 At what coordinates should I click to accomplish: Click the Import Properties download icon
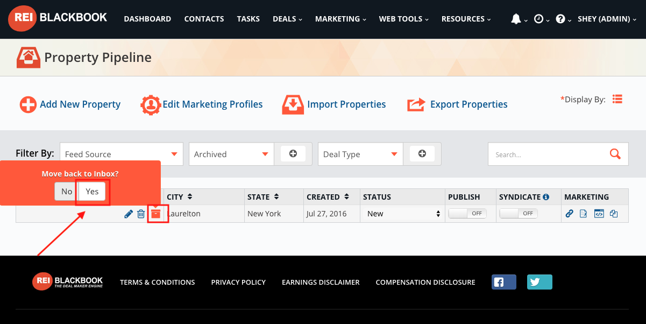coord(293,104)
